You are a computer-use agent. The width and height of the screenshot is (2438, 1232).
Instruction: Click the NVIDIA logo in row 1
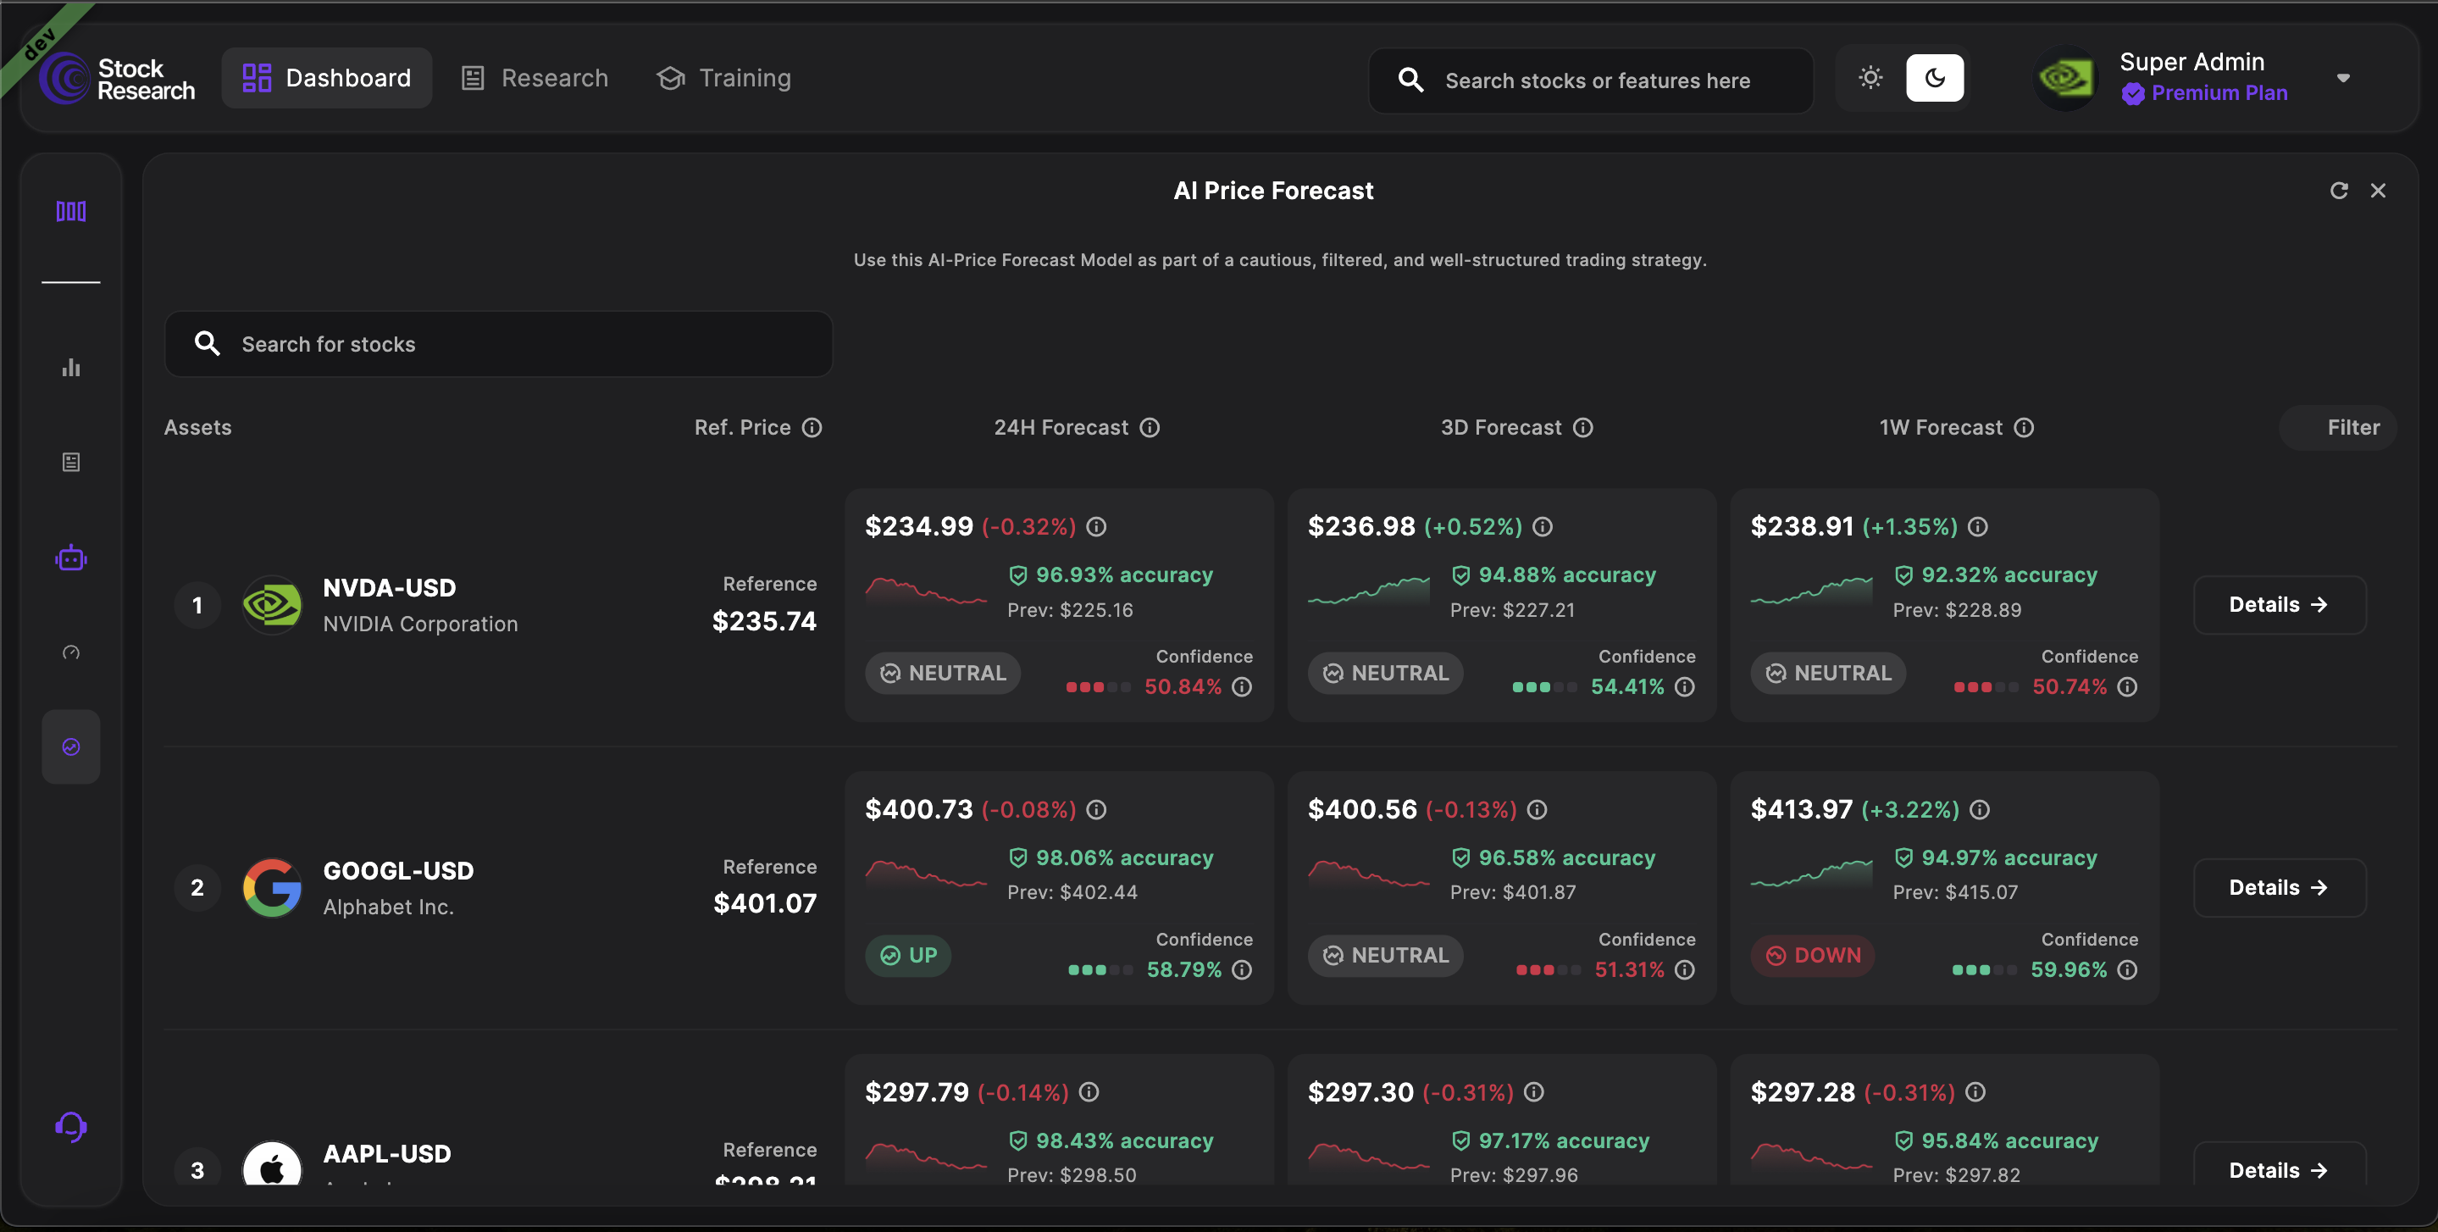tap(272, 604)
